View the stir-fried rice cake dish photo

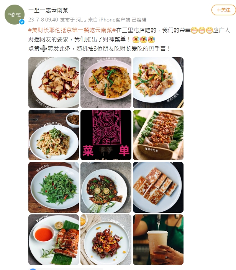pyautogui.click(x=158, y=82)
